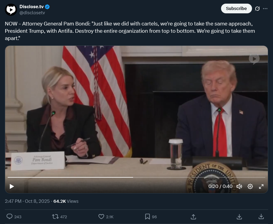Open the three-dot more options menu
This screenshot has height=224, width=273.
coord(265,8)
